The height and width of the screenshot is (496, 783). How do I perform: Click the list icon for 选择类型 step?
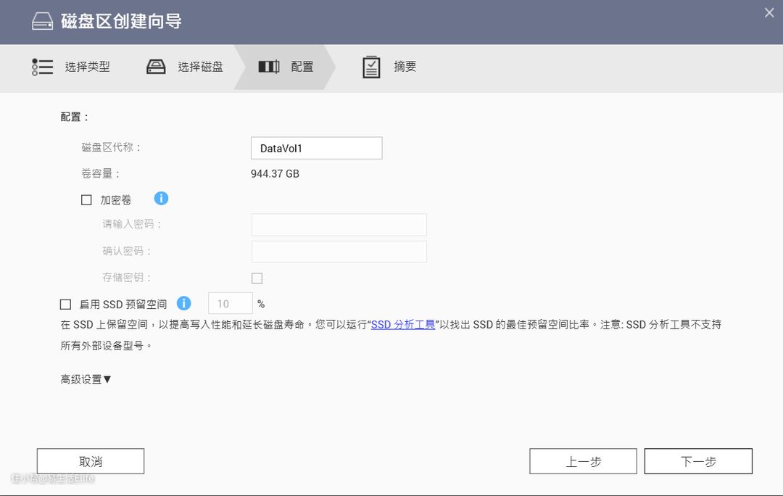(x=43, y=67)
